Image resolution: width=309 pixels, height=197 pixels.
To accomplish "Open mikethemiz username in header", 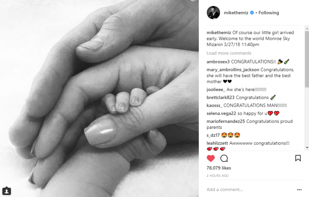I will pos(236,12).
